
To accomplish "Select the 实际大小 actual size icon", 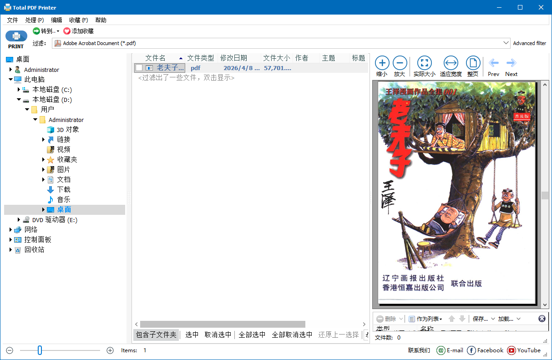I will pyautogui.click(x=424, y=63).
